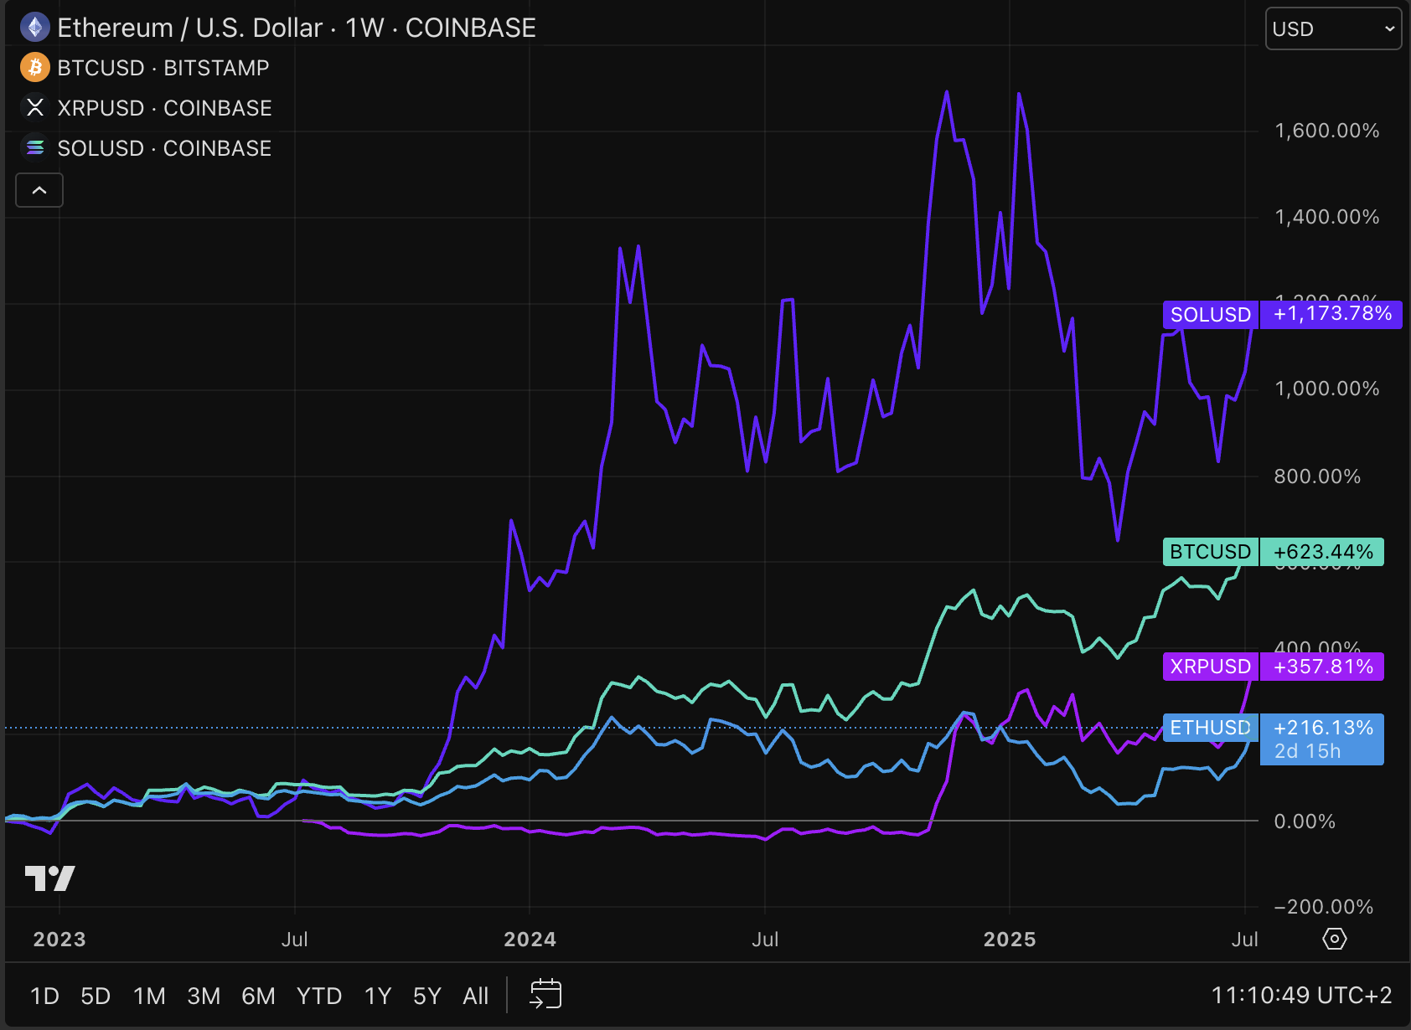Collapse the symbol legend with chevron
The width and height of the screenshot is (1411, 1030).
click(x=39, y=191)
